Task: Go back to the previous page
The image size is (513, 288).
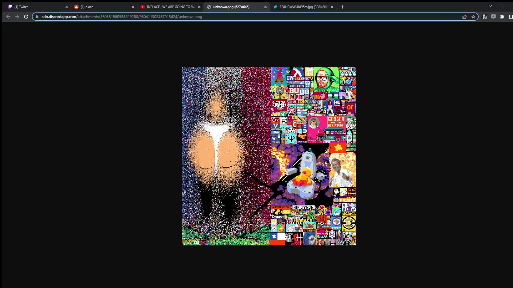Action: coord(8,17)
